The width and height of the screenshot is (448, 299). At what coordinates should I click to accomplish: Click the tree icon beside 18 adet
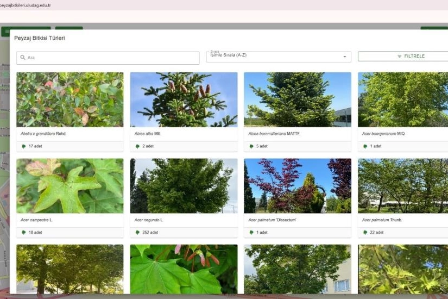tap(24, 232)
